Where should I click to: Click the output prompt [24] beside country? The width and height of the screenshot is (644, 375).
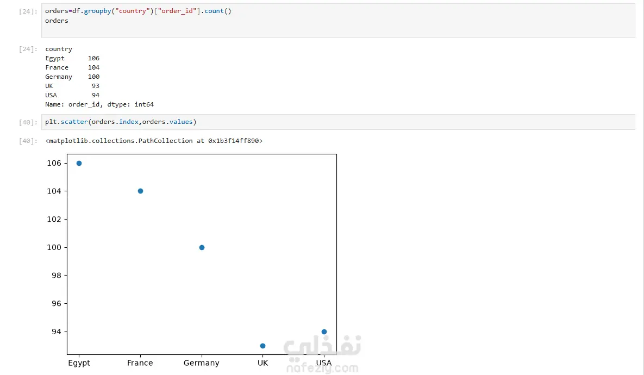tap(28, 49)
